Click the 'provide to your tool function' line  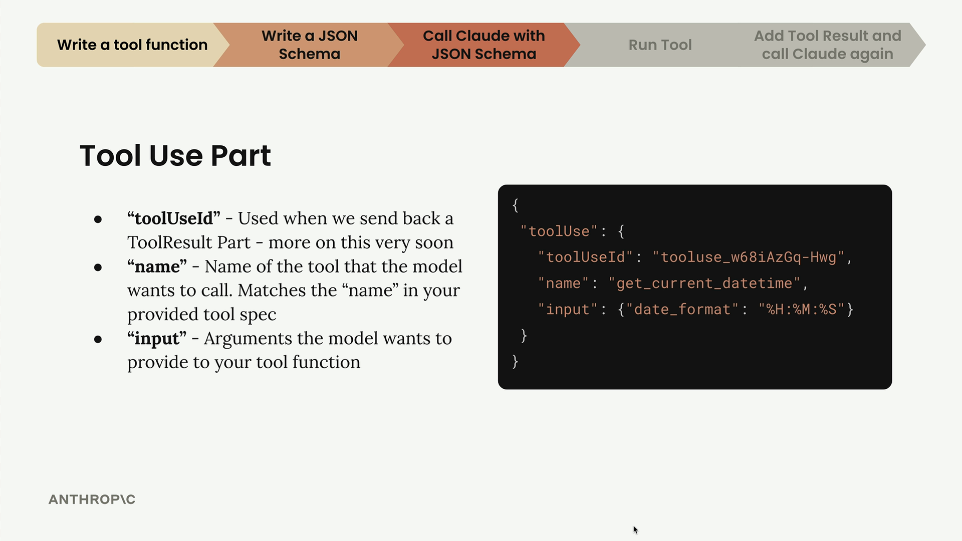[244, 363]
